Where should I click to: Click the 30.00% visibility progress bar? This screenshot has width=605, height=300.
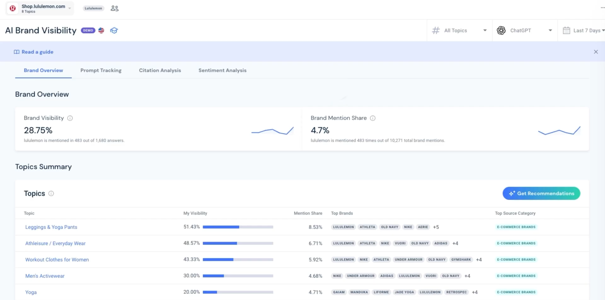coord(238,276)
